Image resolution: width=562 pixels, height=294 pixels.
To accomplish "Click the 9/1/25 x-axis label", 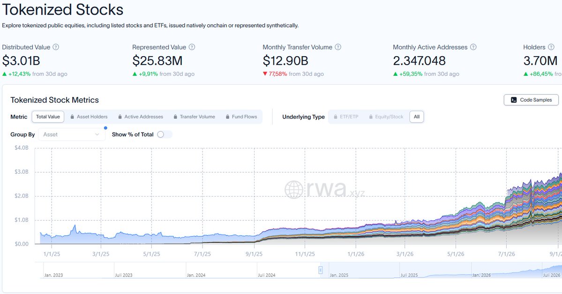I will pyautogui.click(x=254, y=254).
